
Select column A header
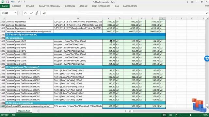29,19
